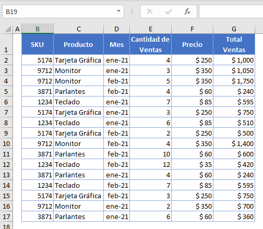Select row 9 header

[x=6, y=133]
